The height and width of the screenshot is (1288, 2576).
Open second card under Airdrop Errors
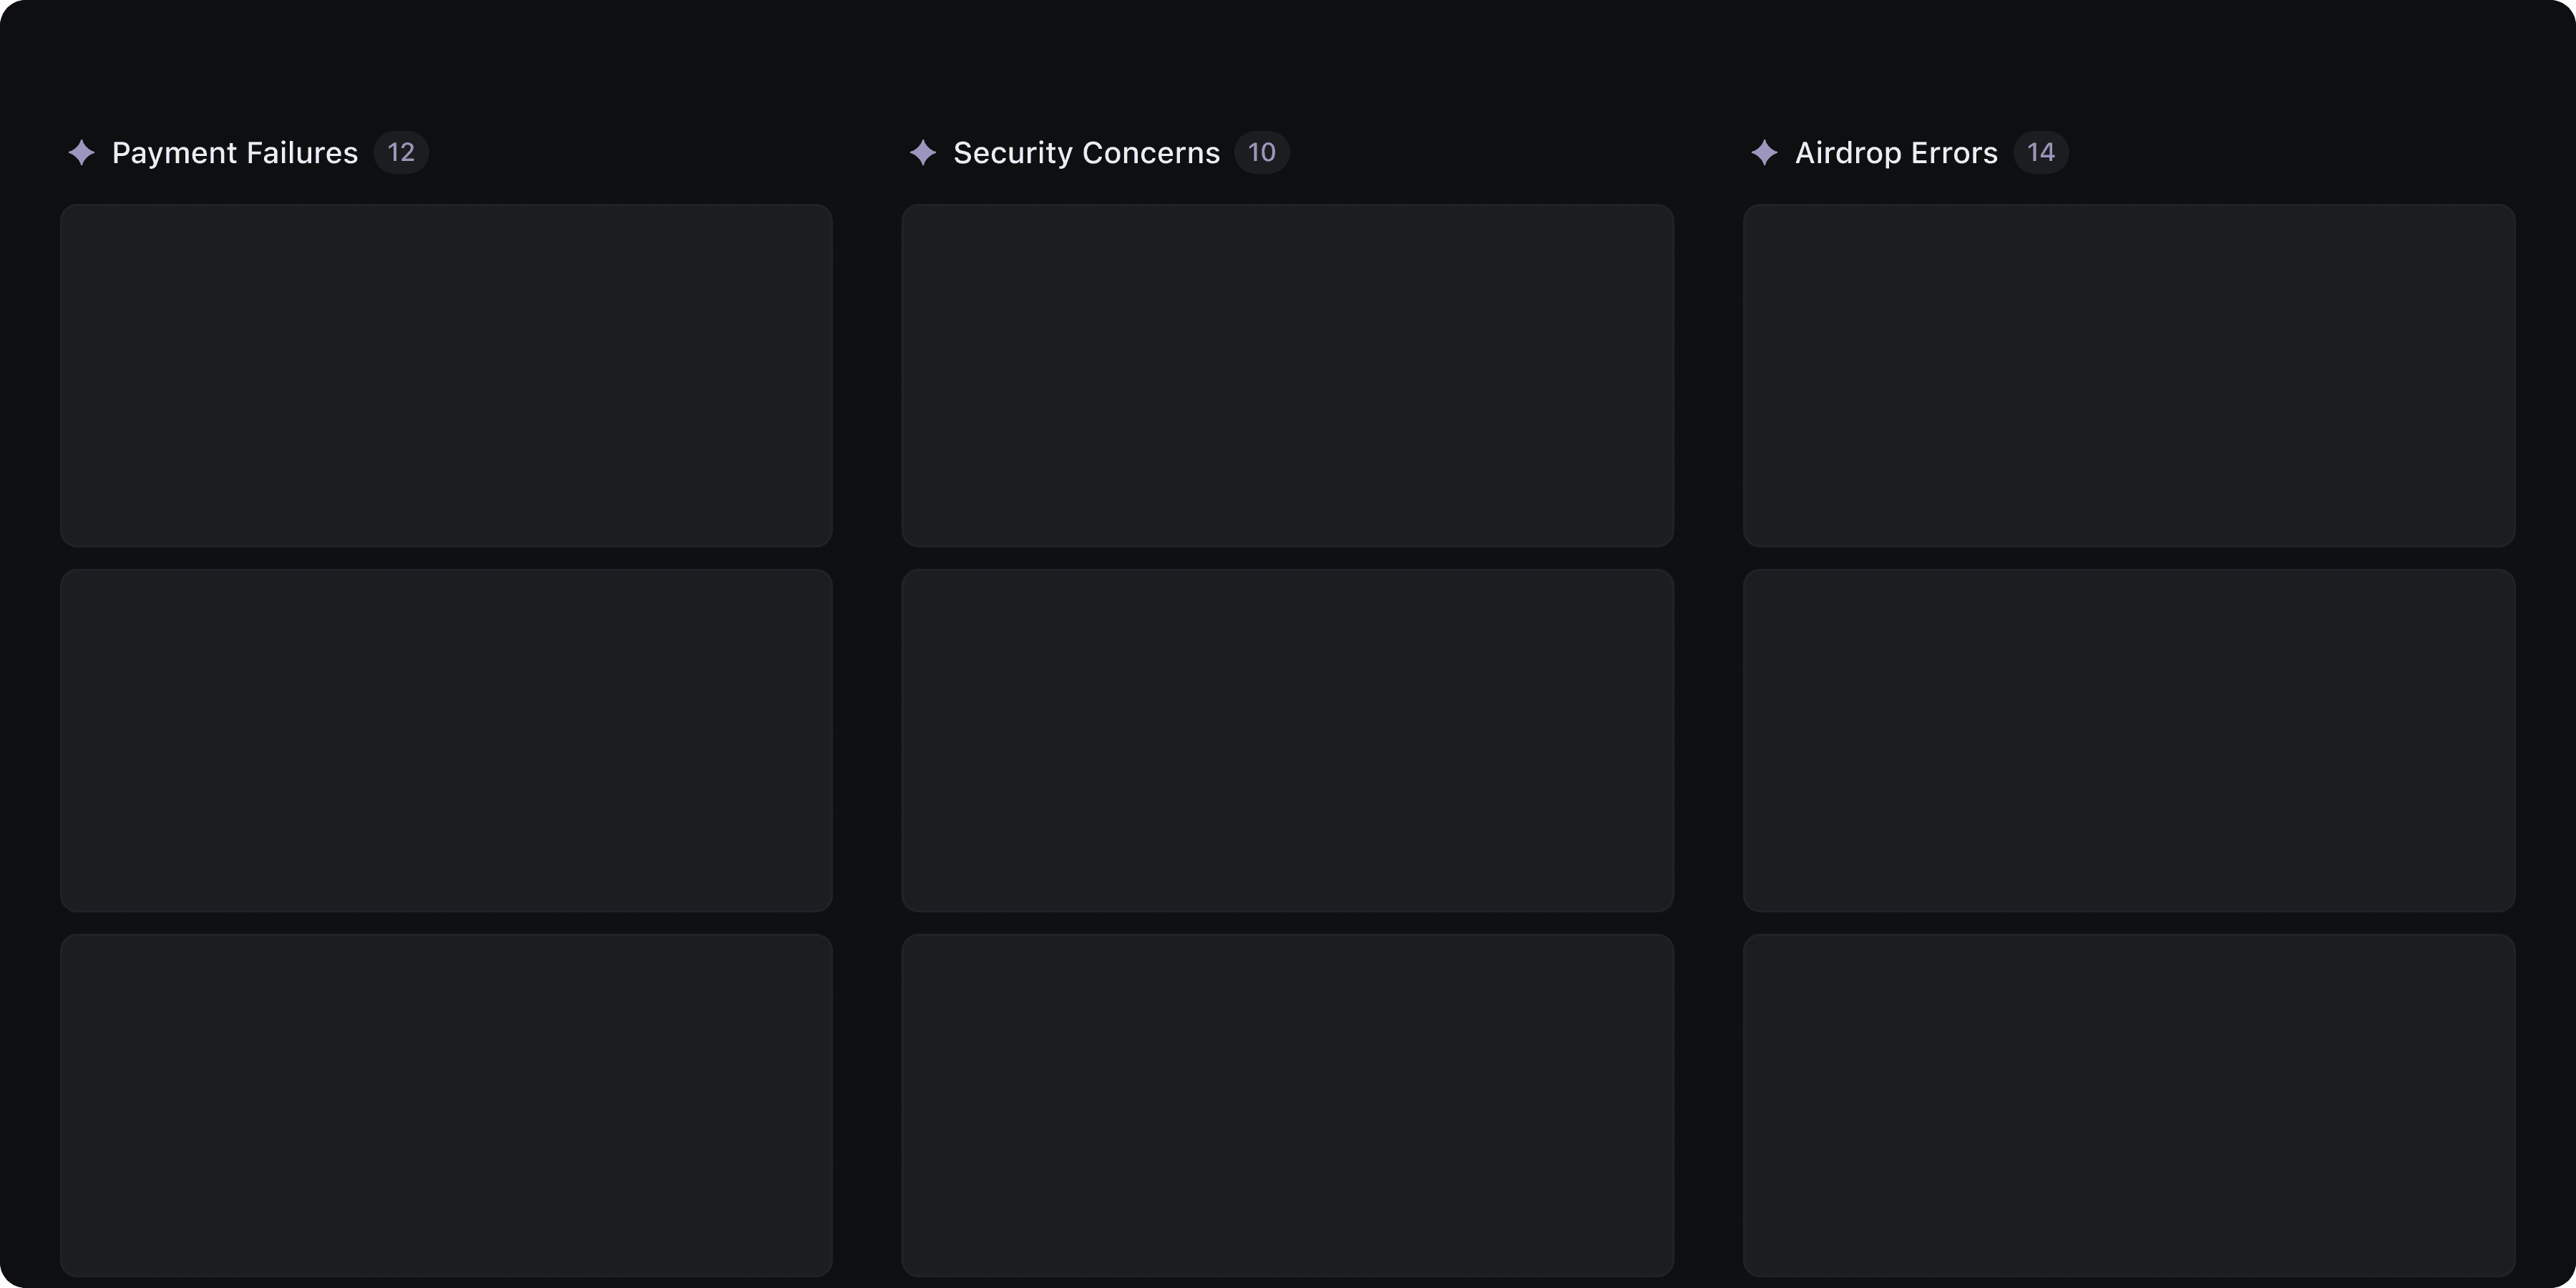pyautogui.click(x=2129, y=740)
